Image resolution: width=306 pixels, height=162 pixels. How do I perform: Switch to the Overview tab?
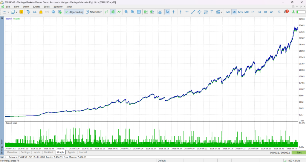(12, 152)
